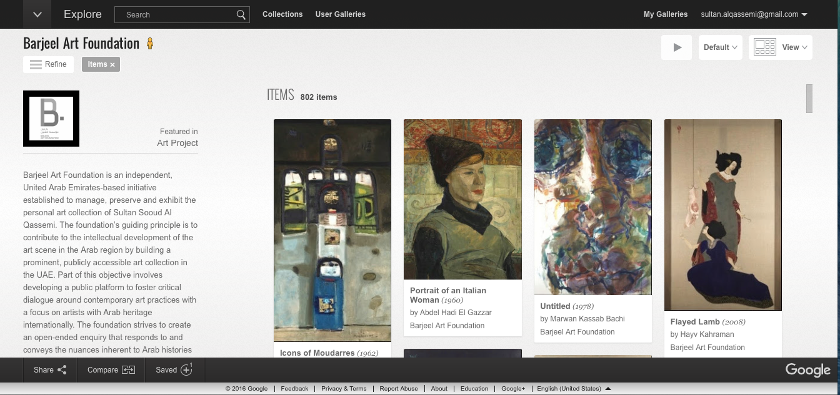Click the '802 items' count text
The height and width of the screenshot is (395, 840).
[319, 97]
